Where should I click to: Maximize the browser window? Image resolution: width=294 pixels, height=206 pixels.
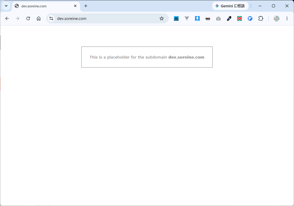click(x=274, y=6)
